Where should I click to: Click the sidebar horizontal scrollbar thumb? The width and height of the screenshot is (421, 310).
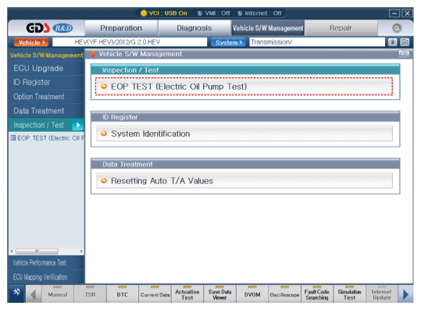coord(37,251)
